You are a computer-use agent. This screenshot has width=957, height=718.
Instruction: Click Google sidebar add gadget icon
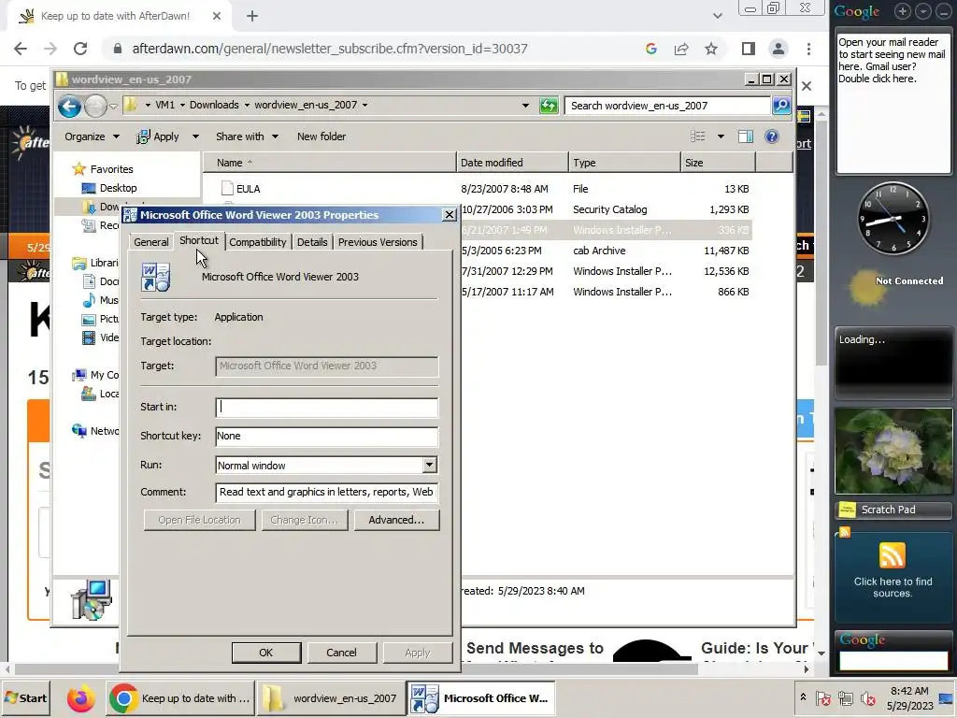point(903,11)
